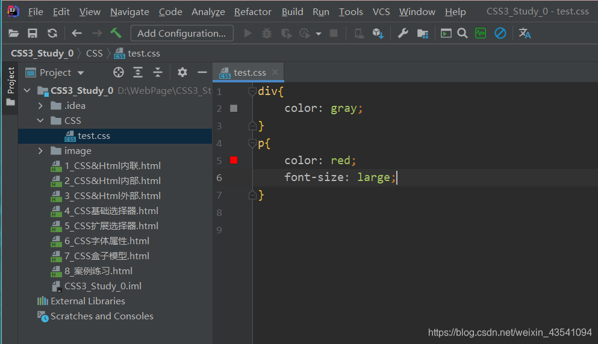
Task: Click the Run play icon
Action: [x=248, y=34]
